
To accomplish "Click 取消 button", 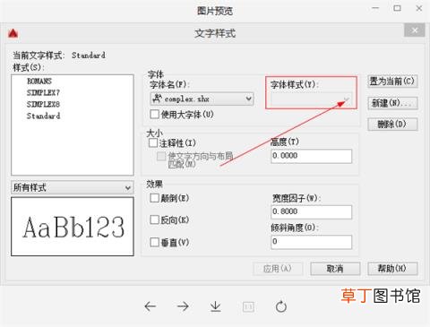I will tap(335, 269).
